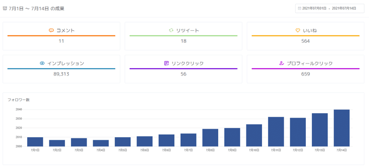Click the 7月8日 follower bar
This screenshot has height=167, width=369.
[210, 138]
